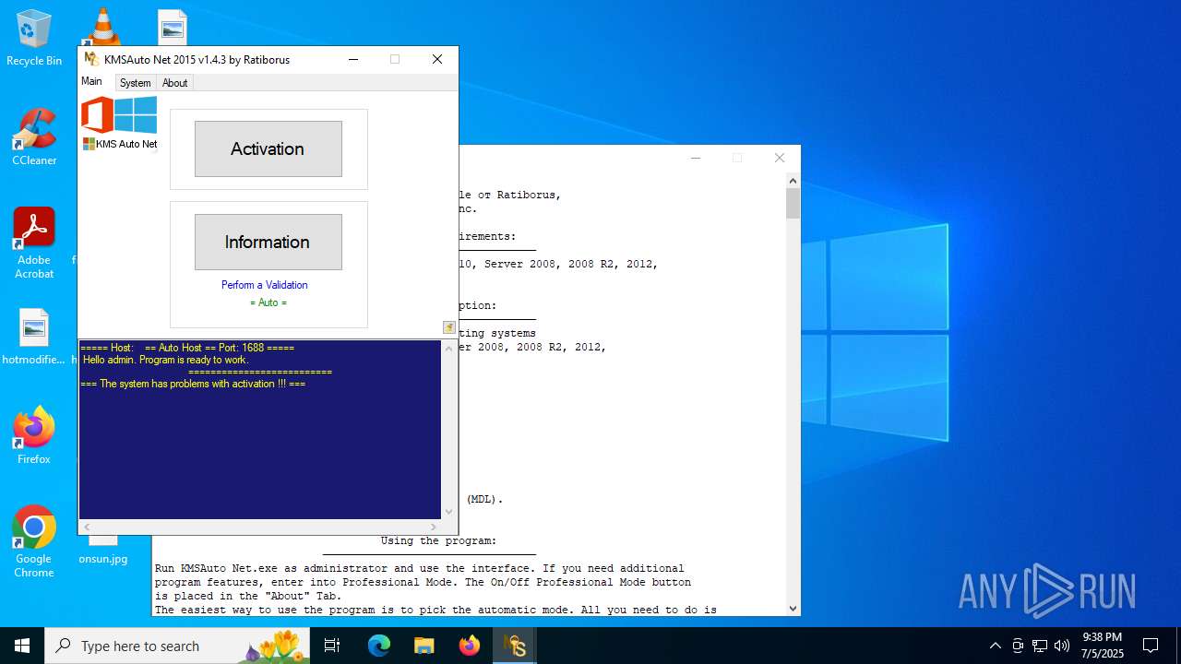Click the volume speaker icon in the tray
The height and width of the screenshot is (664, 1181).
coord(1062,646)
